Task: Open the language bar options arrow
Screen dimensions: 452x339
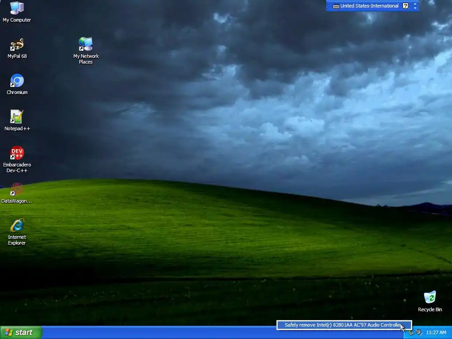Action: point(415,8)
